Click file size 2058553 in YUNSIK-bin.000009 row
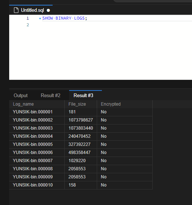The width and height of the screenshot is (192, 205). (x=77, y=177)
